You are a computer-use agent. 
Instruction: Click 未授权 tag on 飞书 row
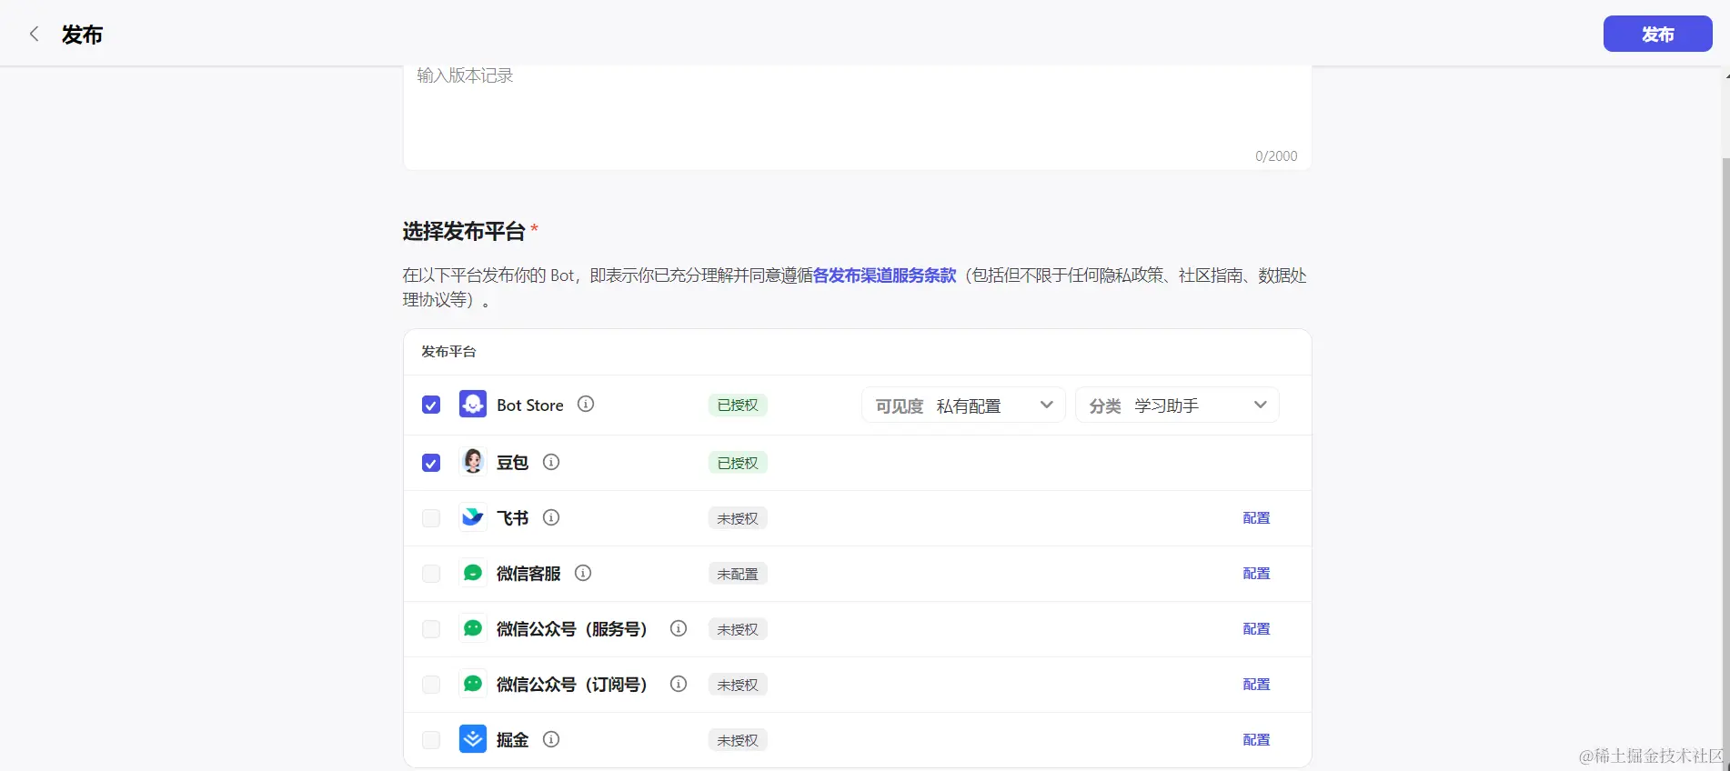(x=738, y=518)
